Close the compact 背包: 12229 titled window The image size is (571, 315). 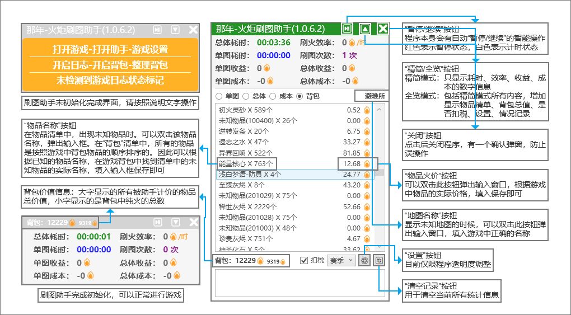[x=194, y=222]
